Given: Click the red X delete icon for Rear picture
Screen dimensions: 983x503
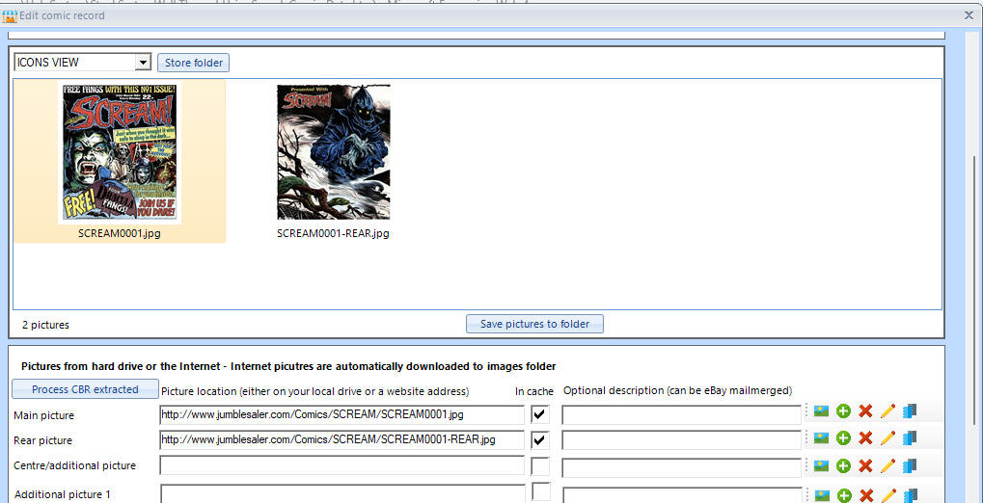Looking at the screenshot, I should coord(865,437).
